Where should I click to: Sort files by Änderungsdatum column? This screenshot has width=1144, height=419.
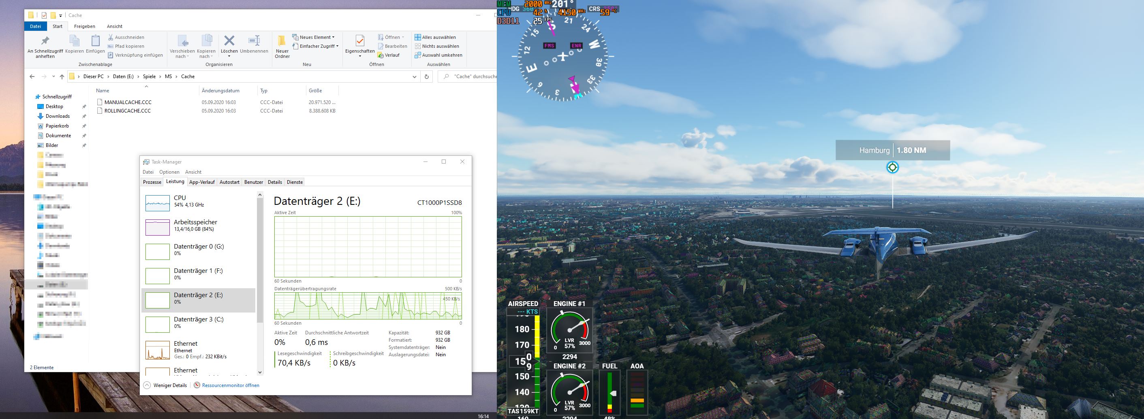[228, 91]
